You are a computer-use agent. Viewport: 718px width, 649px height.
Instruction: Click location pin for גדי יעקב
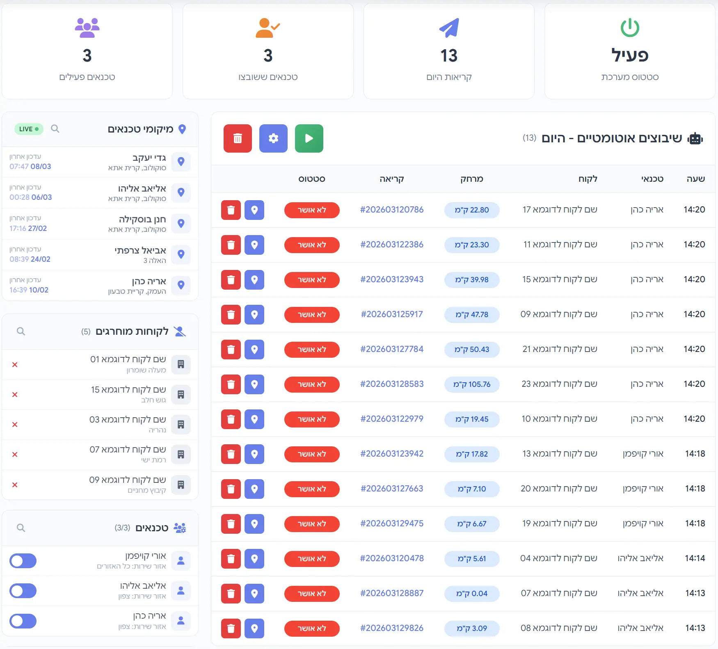tap(181, 162)
